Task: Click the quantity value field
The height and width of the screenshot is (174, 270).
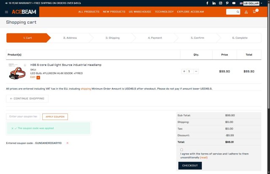Action: coord(190,71)
